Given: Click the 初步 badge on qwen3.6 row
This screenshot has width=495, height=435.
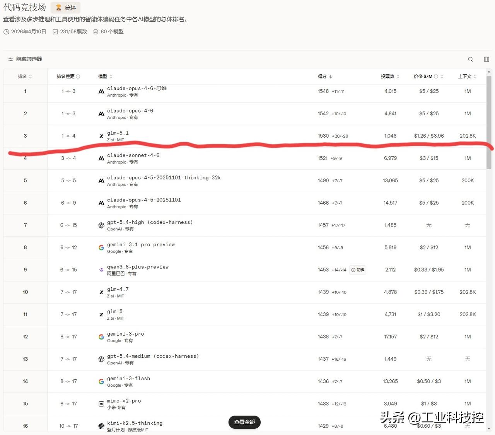Looking at the screenshot, I should pos(358,270).
